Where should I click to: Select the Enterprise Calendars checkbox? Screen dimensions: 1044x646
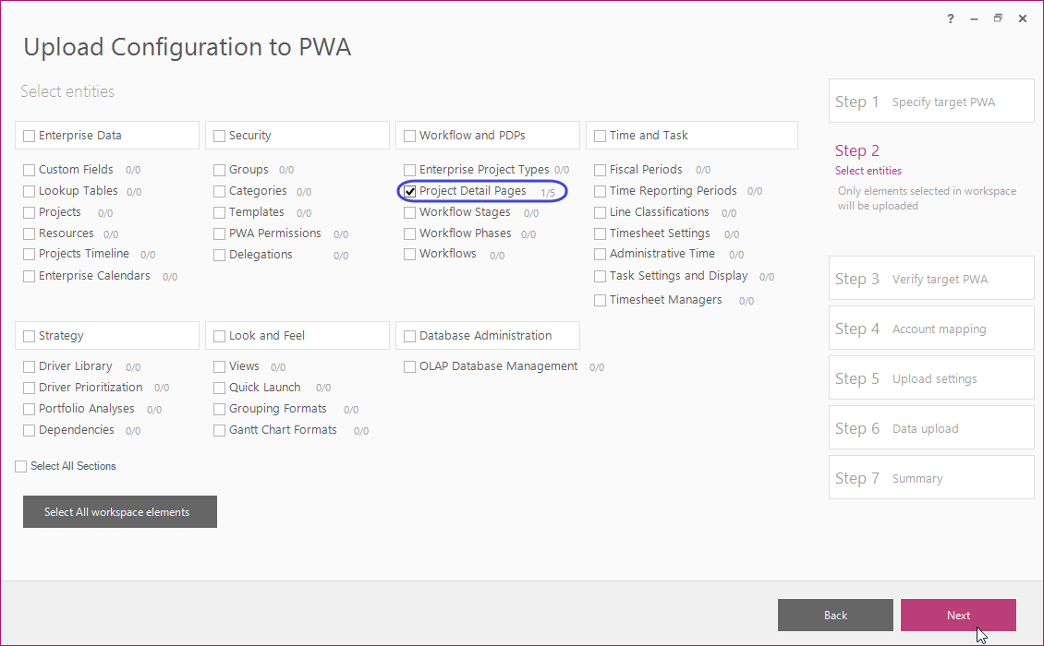coord(30,276)
